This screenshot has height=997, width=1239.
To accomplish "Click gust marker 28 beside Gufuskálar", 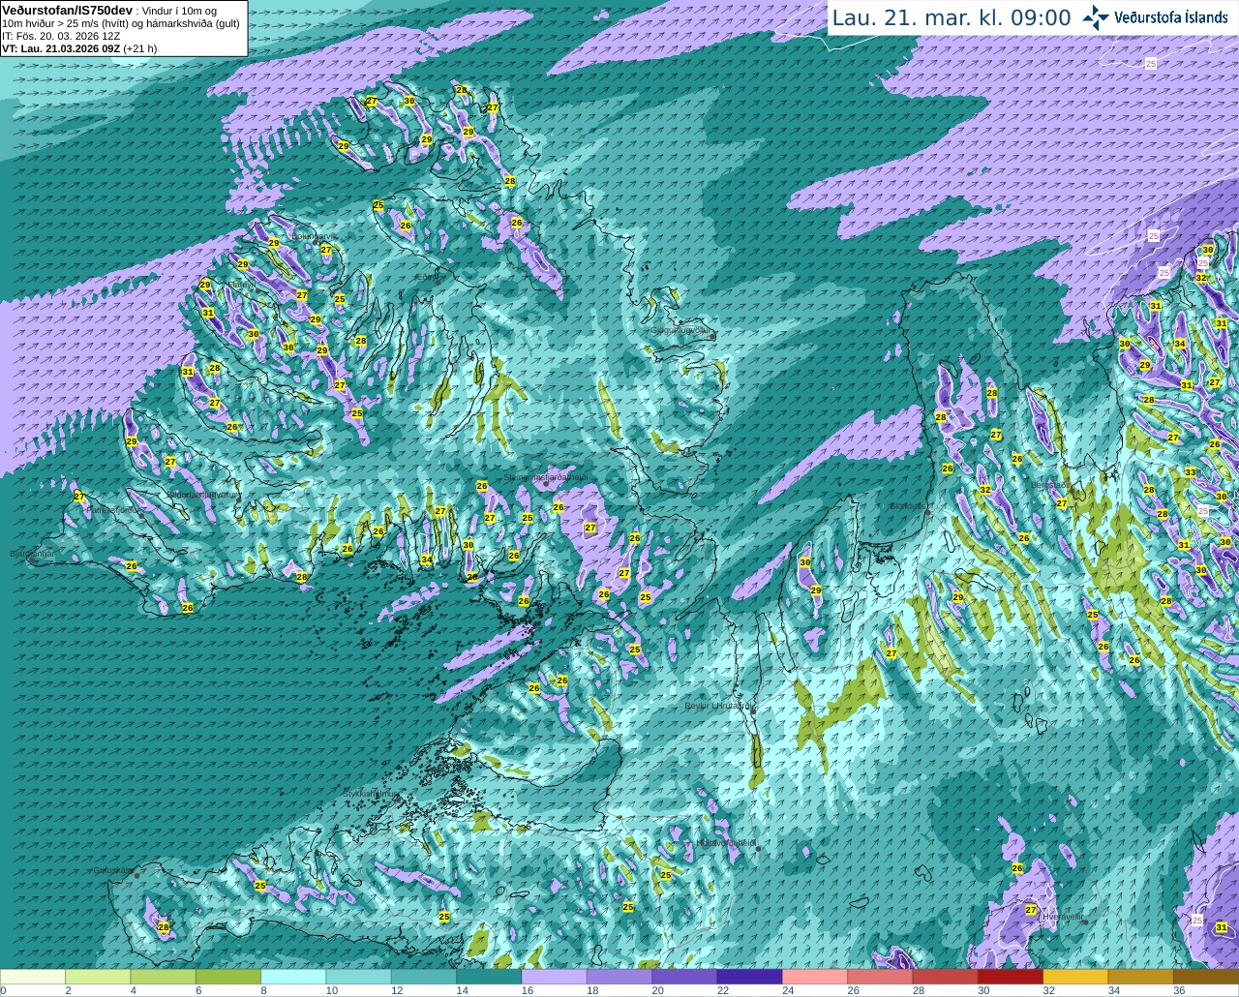I will [x=164, y=927].
